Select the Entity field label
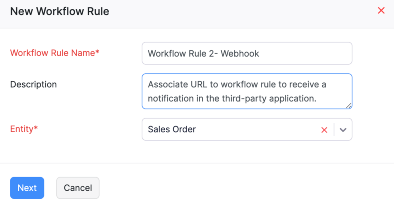 coord(23,129)
